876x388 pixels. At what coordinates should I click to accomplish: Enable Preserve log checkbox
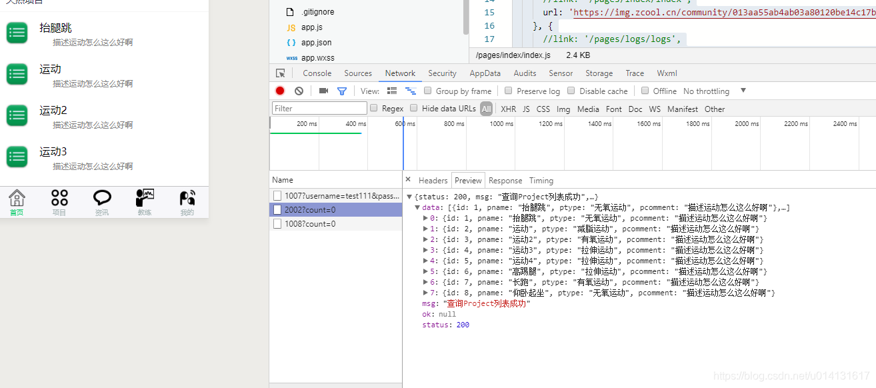coord(509,91)
